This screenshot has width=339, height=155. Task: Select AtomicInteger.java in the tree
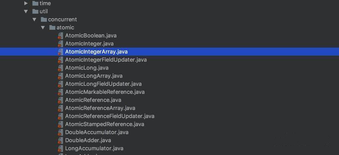click(x=89, y=44)
